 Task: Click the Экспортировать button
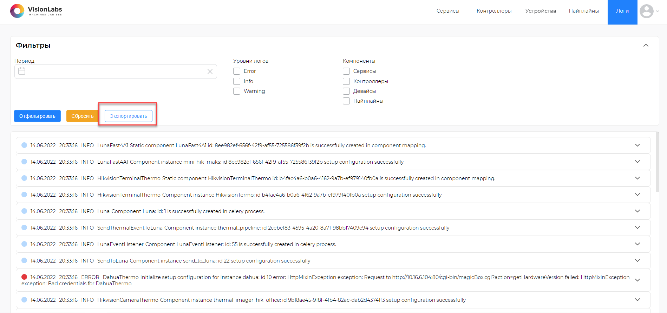(x=129, y=116)
